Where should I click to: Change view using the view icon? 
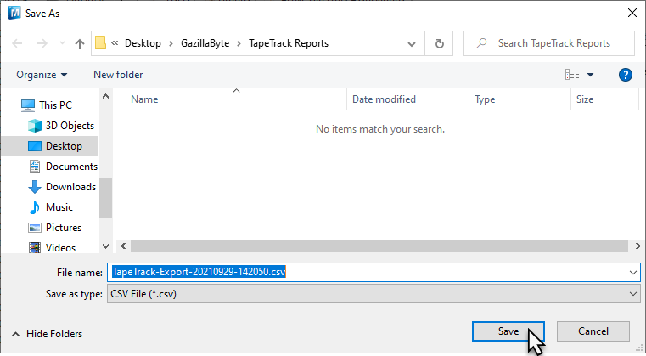(572, 75)
